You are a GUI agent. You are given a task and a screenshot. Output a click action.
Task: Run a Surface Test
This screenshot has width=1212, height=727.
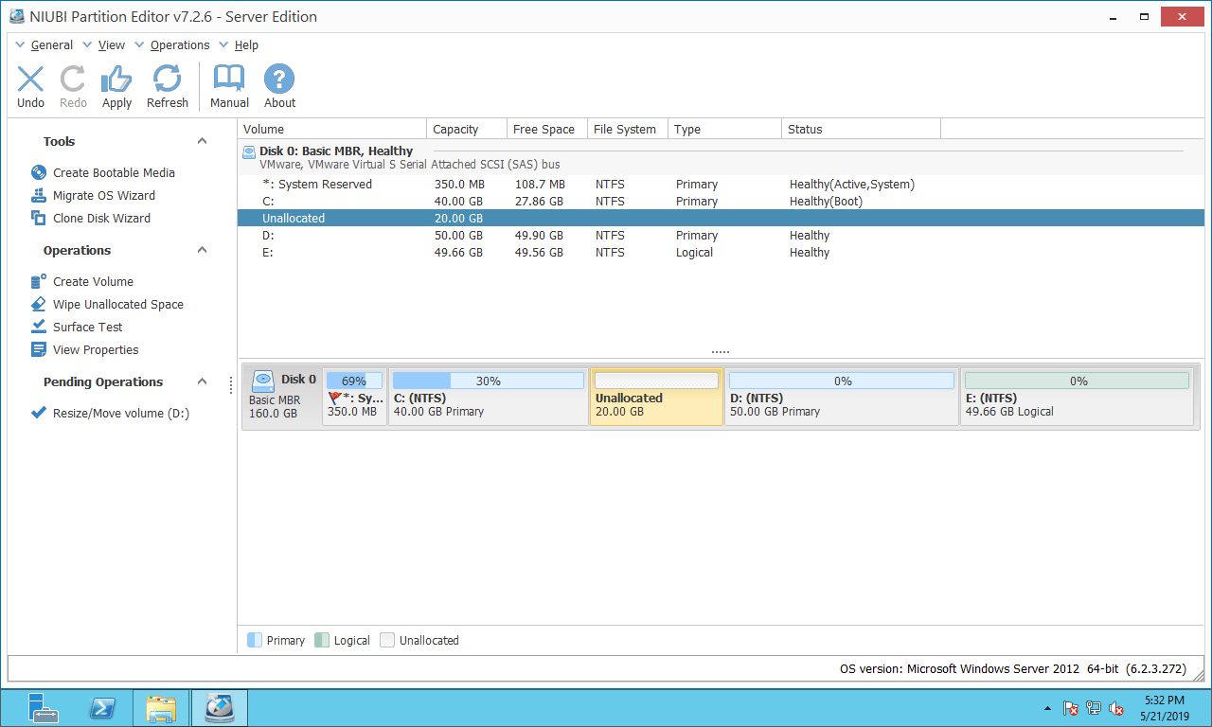pos(84,327)
